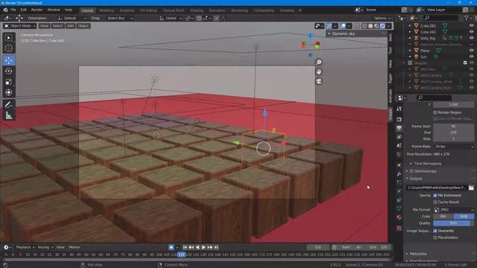Click the pan view hand icon
The image size is (477, 268).
[318, 71]
